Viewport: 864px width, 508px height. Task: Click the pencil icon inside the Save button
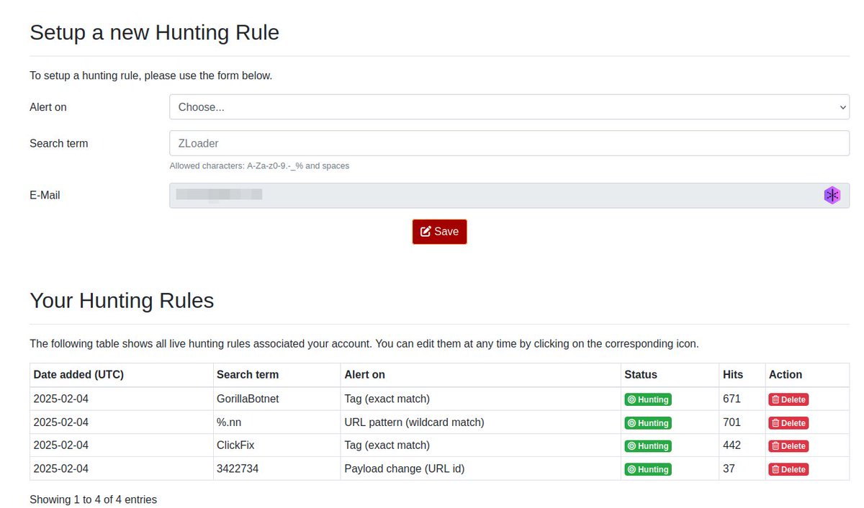[x=425, y=231]
